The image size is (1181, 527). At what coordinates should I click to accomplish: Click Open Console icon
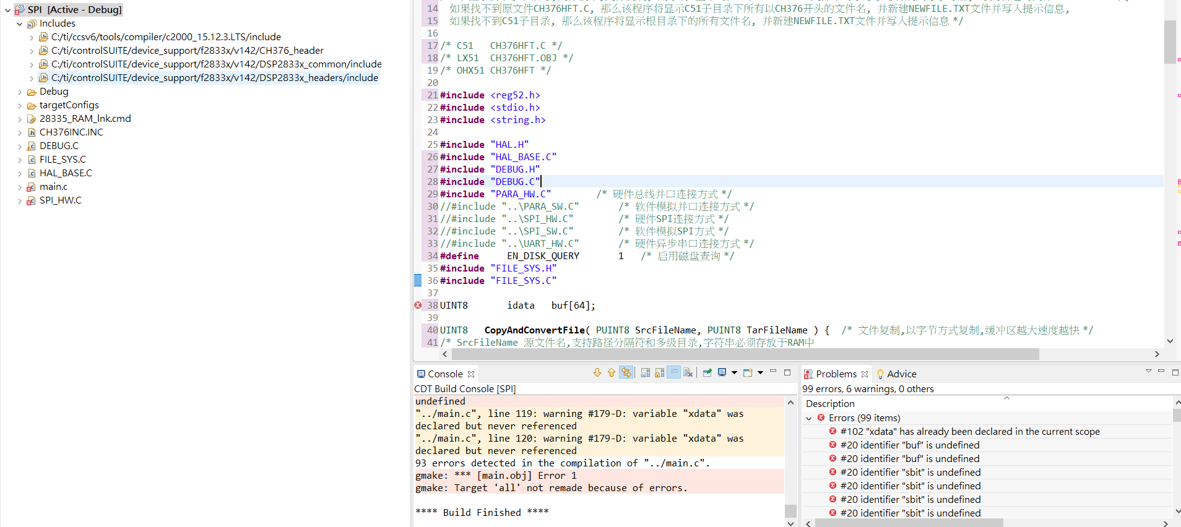tap(748, 373)
